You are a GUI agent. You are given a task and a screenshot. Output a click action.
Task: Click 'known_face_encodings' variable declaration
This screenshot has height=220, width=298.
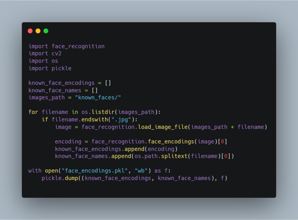click(61, 83)
